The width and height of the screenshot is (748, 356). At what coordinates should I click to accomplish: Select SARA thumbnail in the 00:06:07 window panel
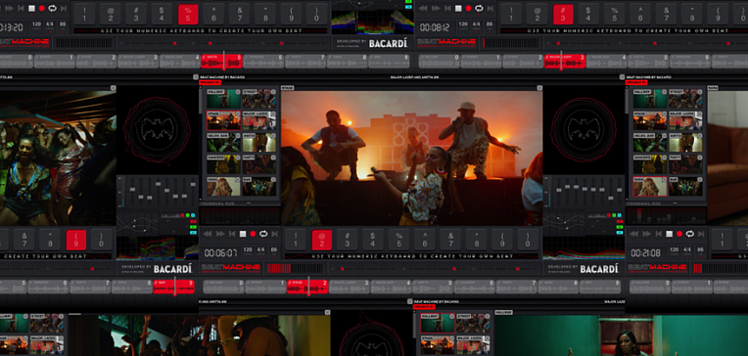pos(224,187)
